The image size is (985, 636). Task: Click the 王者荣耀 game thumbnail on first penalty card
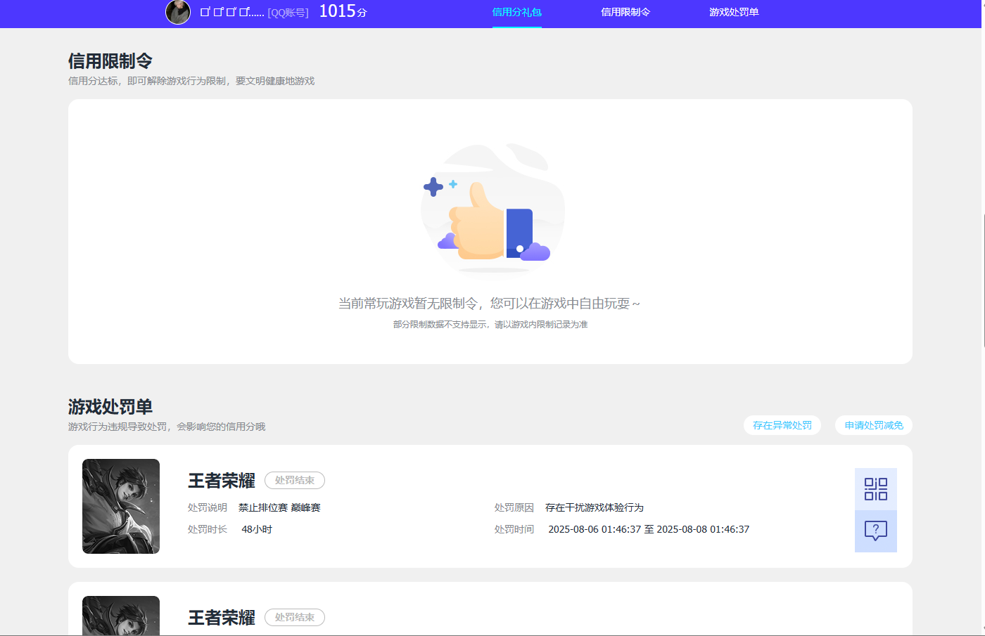(120, 506)
